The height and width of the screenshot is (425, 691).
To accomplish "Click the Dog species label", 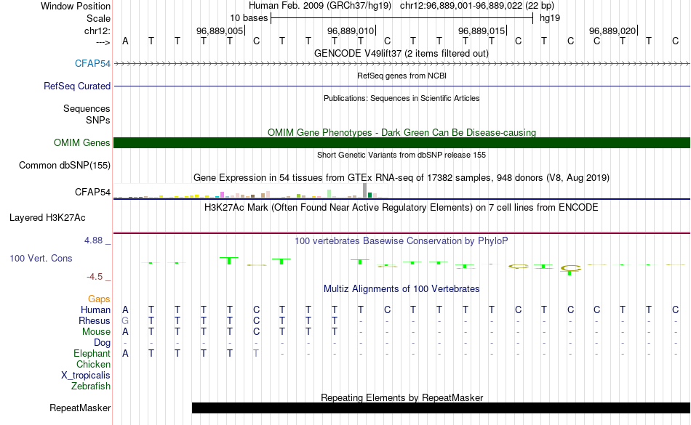I will (x=102, y=343).
